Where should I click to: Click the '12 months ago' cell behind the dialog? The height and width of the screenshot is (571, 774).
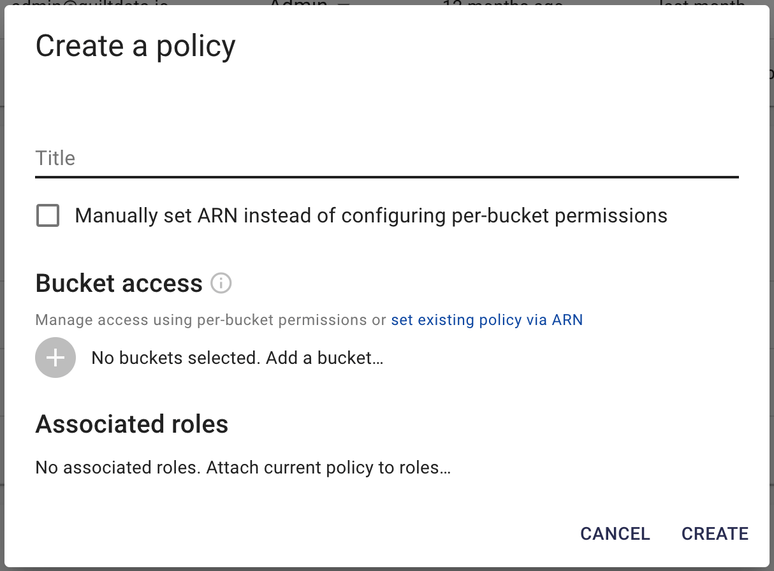(x=504, y=3)
